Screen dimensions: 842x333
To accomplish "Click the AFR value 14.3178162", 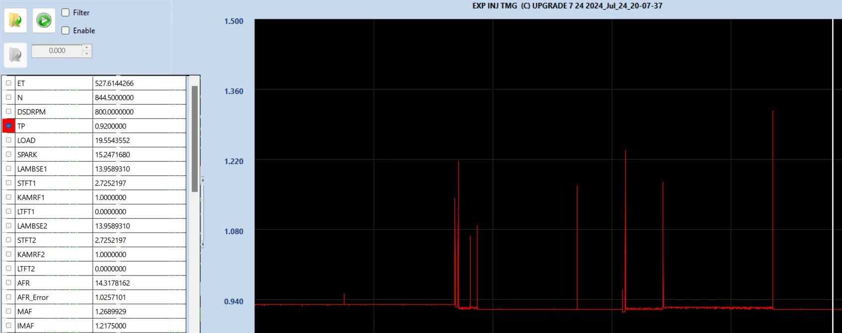I will click(112, 283).
